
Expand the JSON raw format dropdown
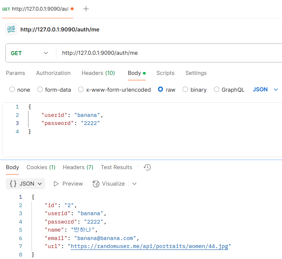click(265, 89)
